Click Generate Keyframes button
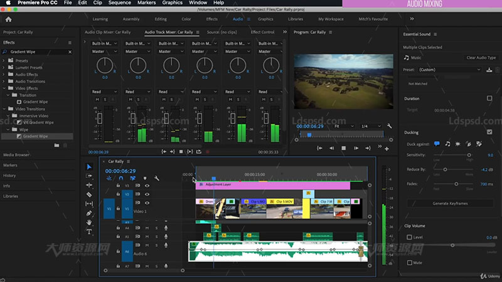This screenshot has height=282, width=502. point(450,203)
